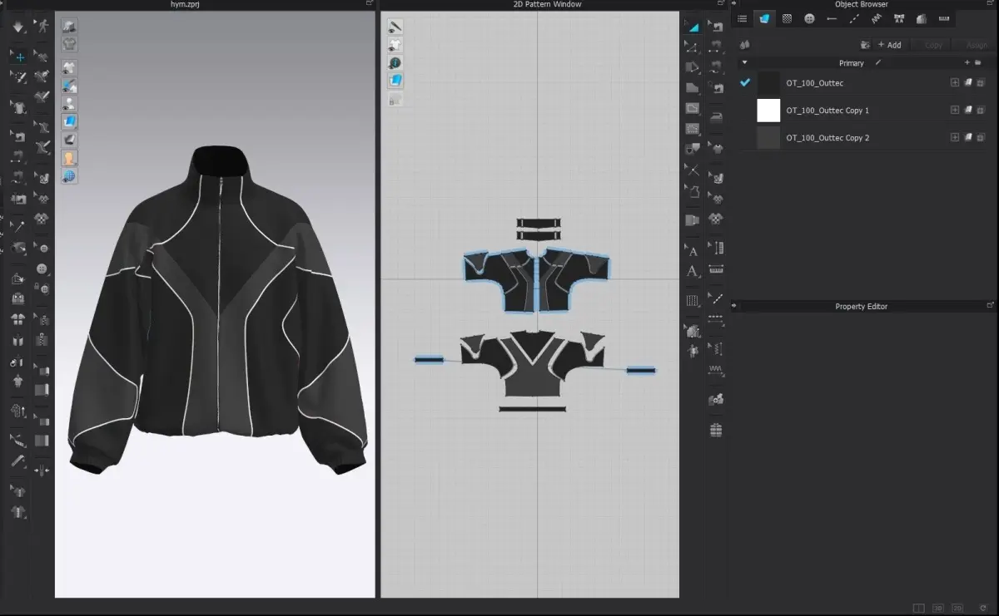Select the Annotation text tool
This screenshot has width=999, height=616.
click(x=693, y=271)
